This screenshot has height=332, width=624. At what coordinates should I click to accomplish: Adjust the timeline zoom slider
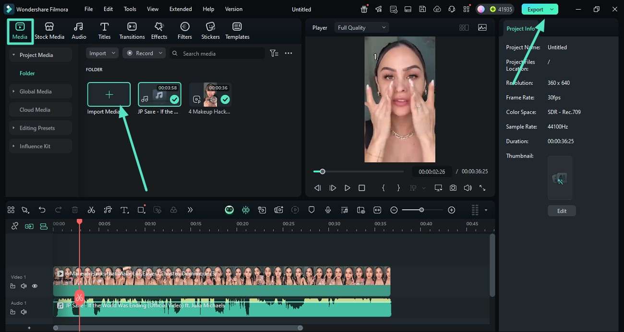coord(422,210)
